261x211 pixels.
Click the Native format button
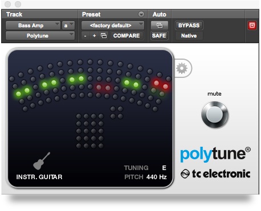pos(189,36)
